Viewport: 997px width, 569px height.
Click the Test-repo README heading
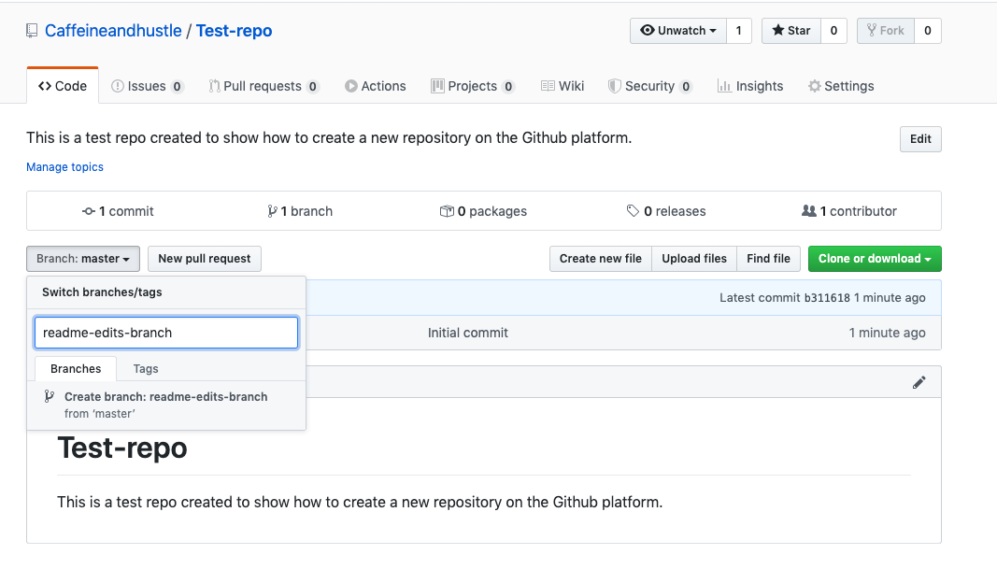tap(122, 448)
